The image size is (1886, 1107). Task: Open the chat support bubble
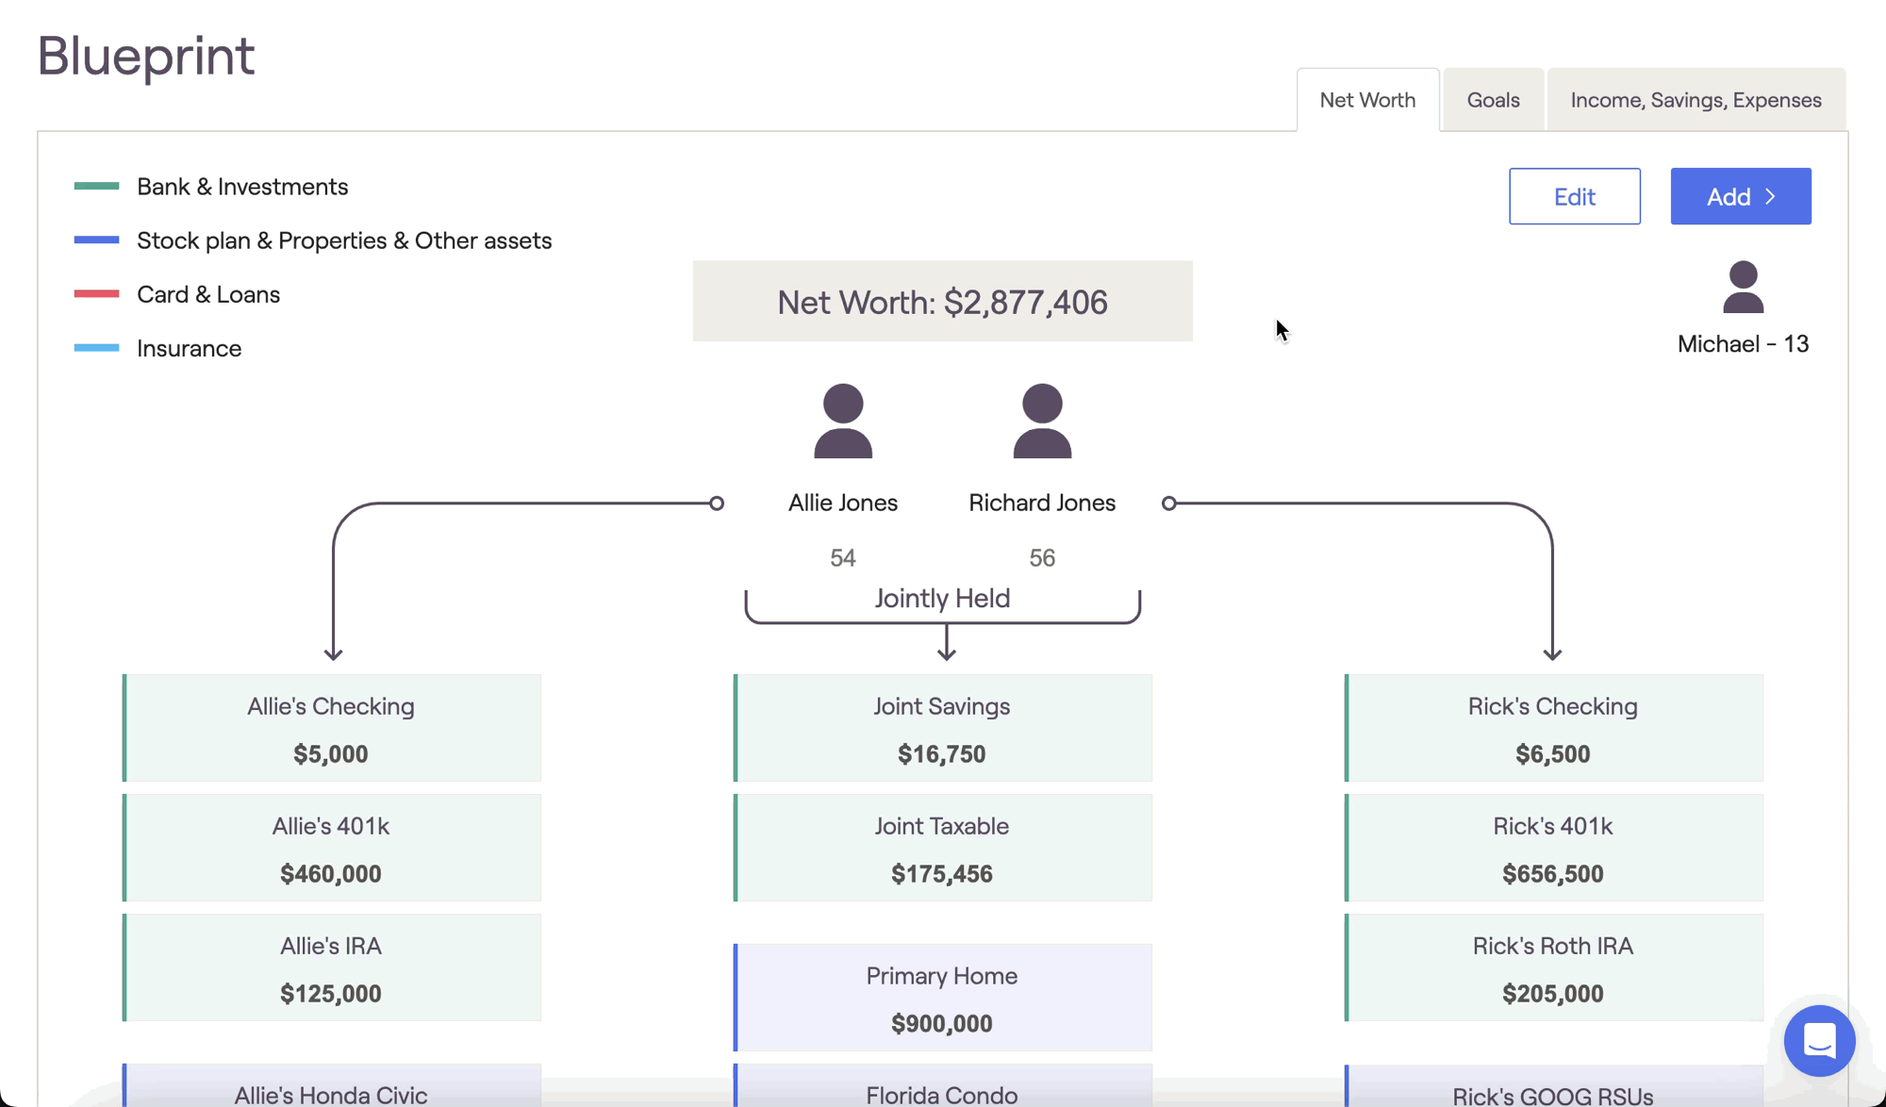click(1819, 1041)
